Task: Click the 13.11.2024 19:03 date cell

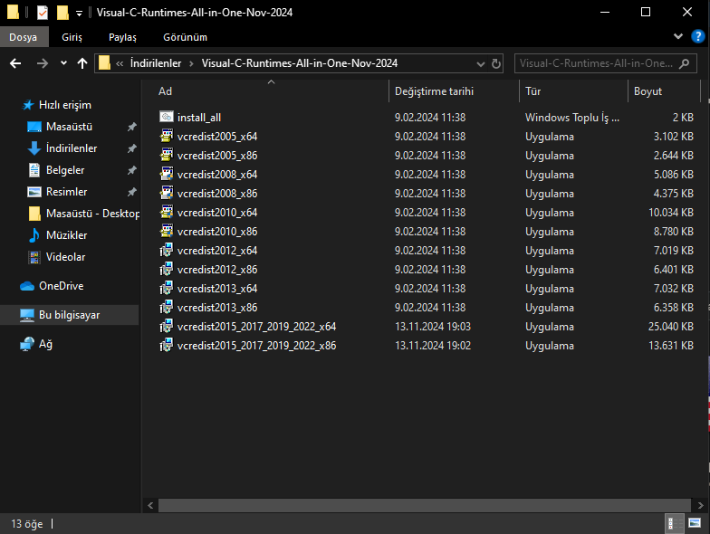Action: [x=433, y=326]
